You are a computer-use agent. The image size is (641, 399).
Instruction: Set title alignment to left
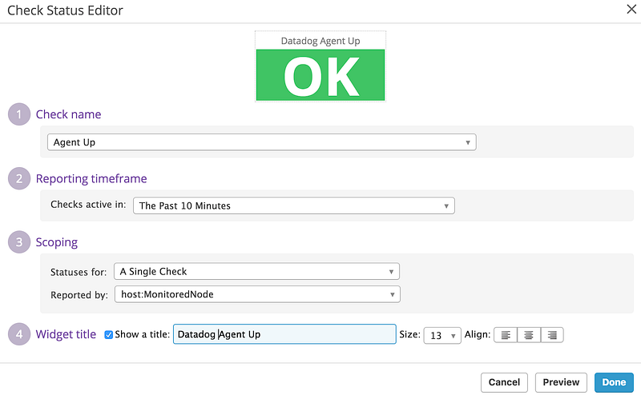coord(506,335)
